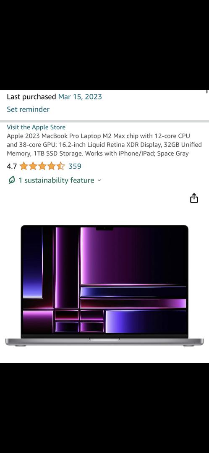The height and width of the screenshot is (453, 209).
Task: Open the 4.7 rating breakdown
Action: (x=12, y=166)
